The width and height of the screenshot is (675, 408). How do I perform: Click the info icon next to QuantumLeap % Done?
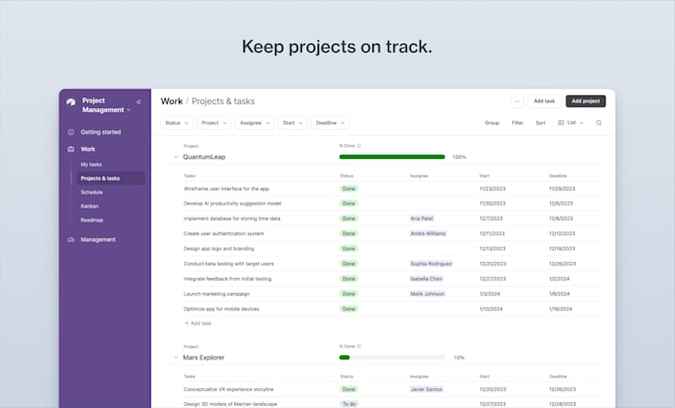click(359, 146)
